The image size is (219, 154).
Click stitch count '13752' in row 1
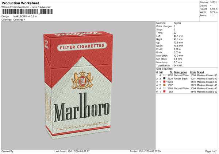click(x=170, y=75)
